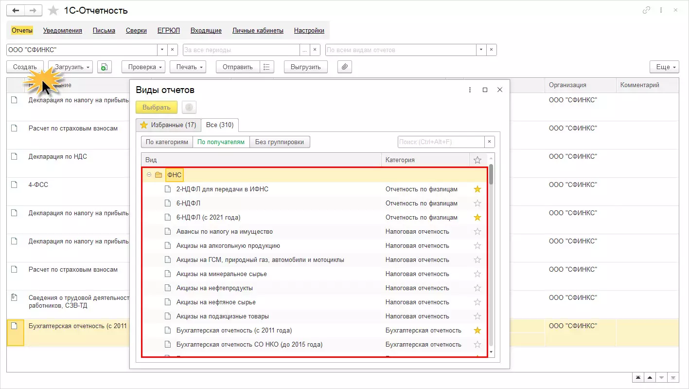689x389 pixels.
Task: Jump to the first row with the bottom arrow
Action: 637,378
